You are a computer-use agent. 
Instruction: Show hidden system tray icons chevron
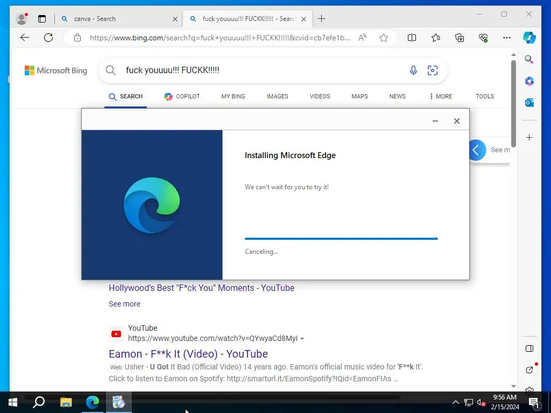[455, 402]
